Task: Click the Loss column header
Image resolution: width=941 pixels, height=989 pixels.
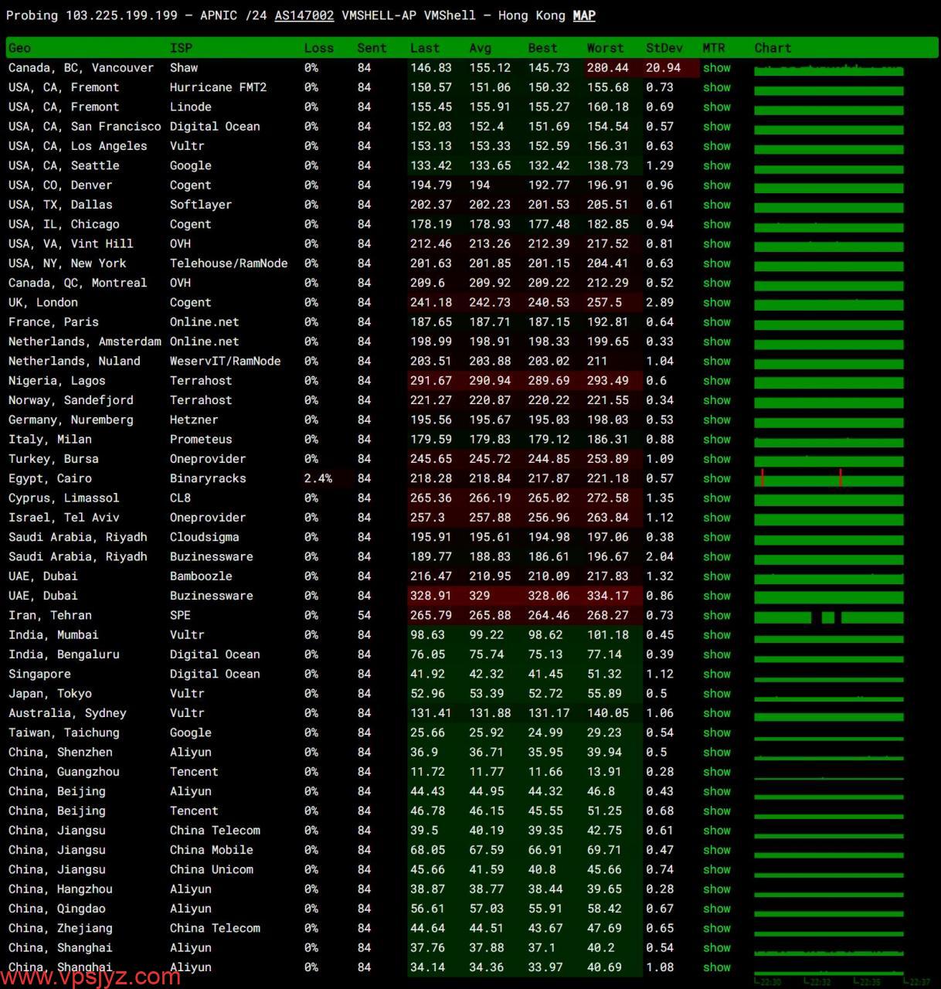Action: tap(318, 48)
